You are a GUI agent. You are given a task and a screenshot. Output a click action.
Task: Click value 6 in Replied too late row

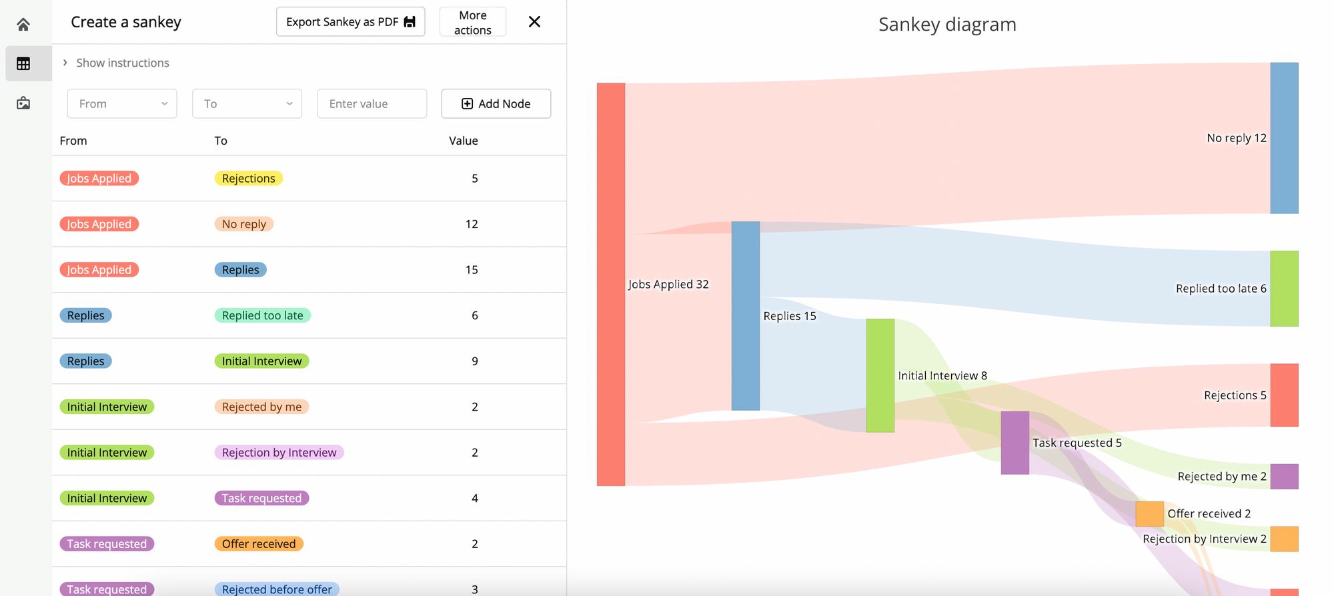(x=475, y=315)
